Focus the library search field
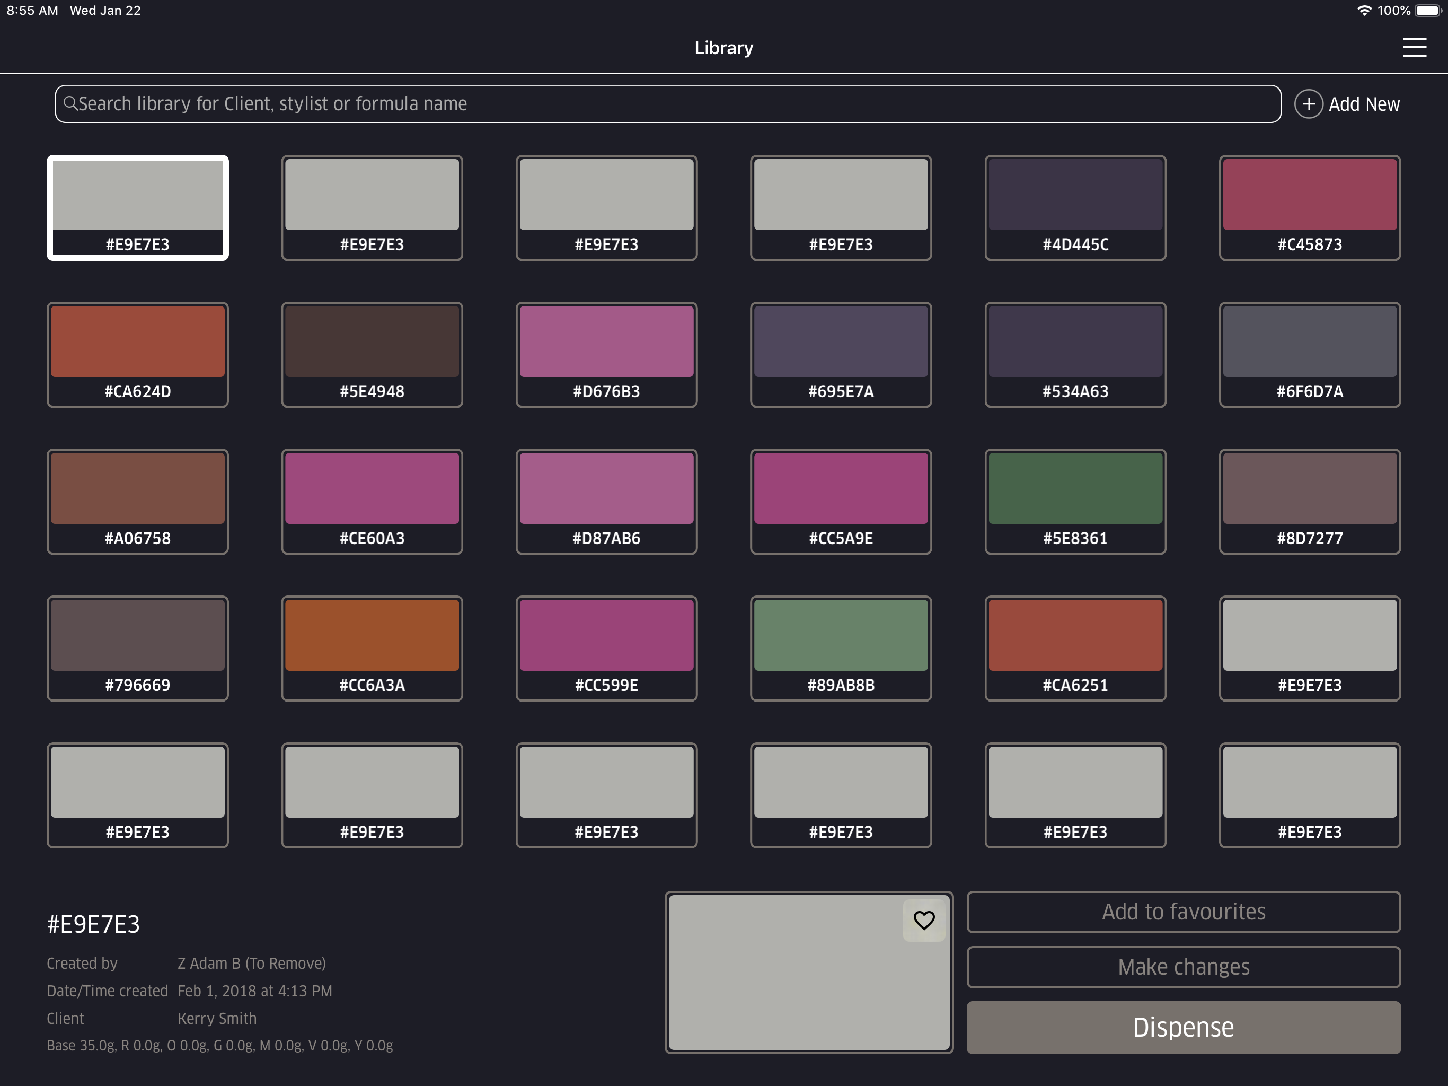The height and width of the screenshot is (1086, 1448). tap(668, 104)
